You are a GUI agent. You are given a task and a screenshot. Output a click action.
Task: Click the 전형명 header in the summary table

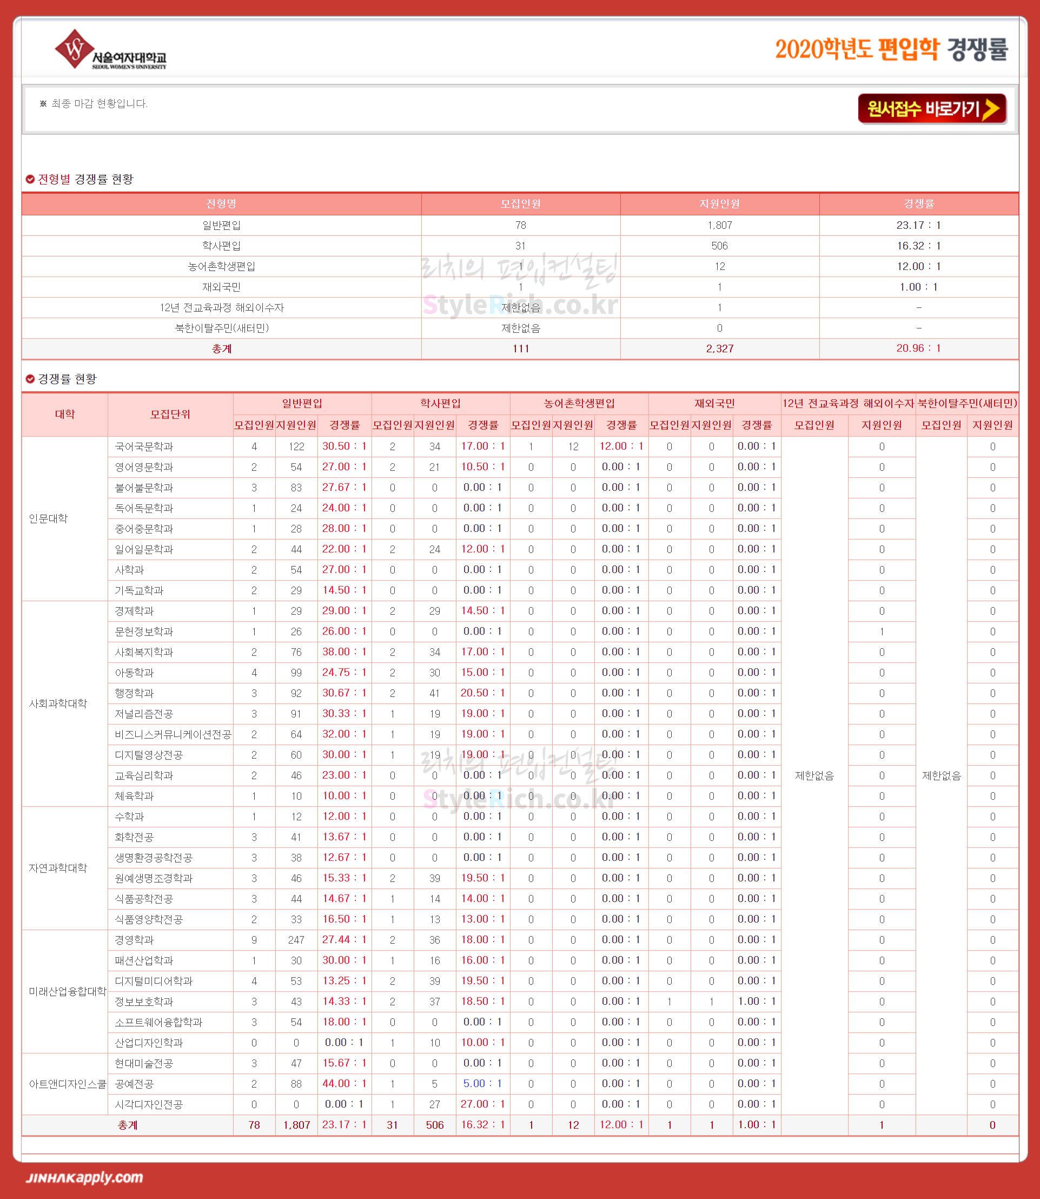click(x=221, y=204)
